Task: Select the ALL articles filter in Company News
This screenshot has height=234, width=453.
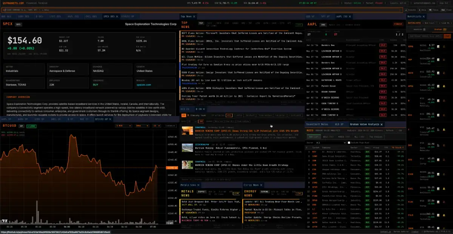Action: (x=229, y=115)
